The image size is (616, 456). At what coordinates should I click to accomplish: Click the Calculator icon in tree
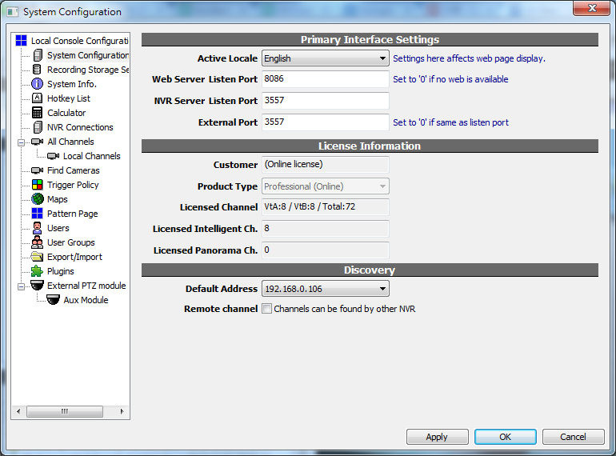pos(37,113)
